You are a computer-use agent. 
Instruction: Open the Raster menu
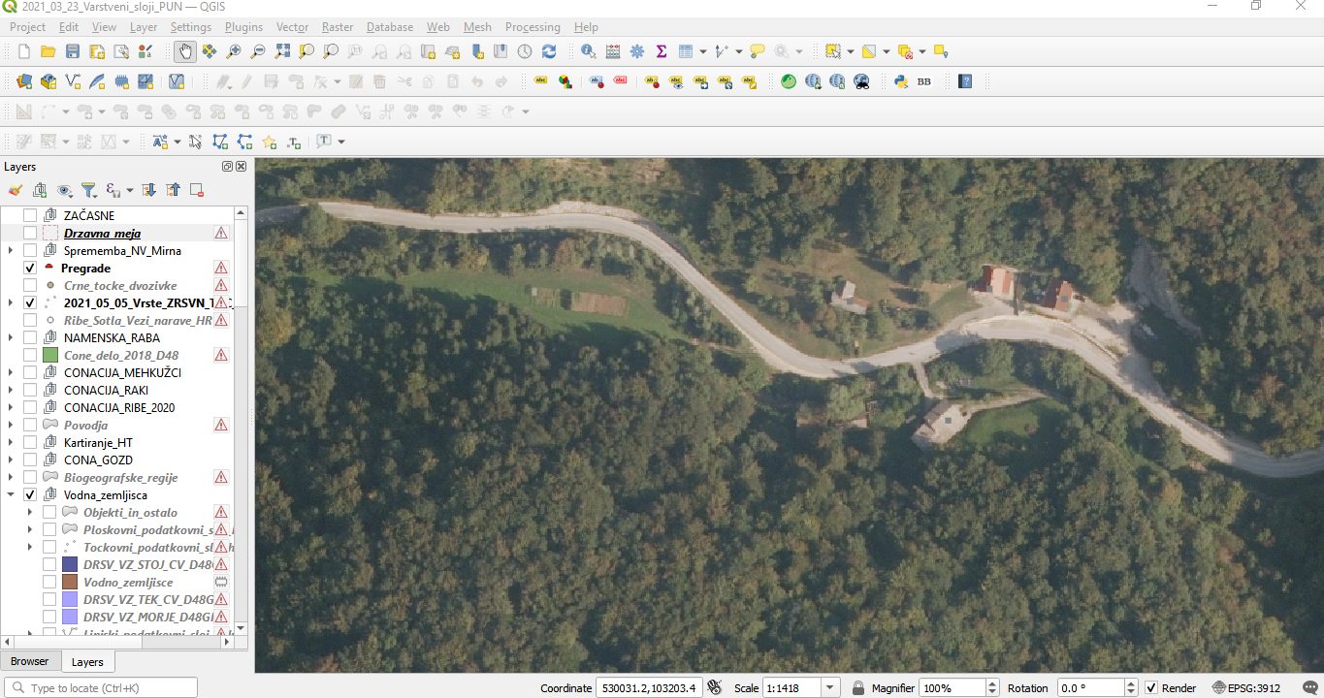click(337, 27)
